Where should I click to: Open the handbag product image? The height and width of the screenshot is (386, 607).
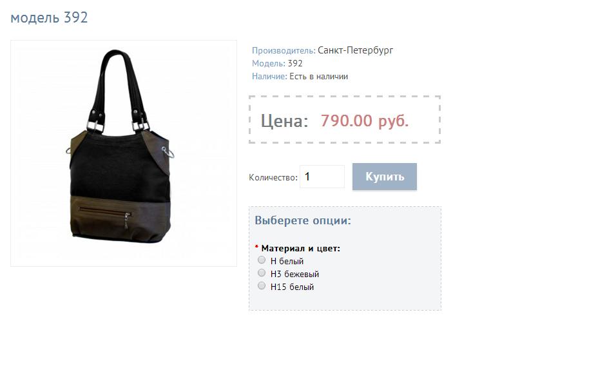coord(124,153)
